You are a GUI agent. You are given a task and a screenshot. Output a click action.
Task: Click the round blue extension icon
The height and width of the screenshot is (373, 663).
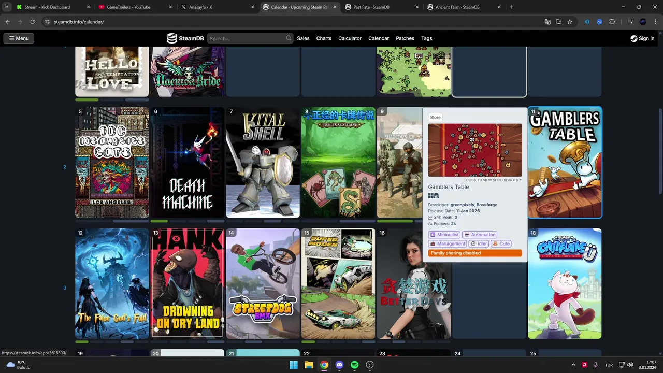point(599,22)
